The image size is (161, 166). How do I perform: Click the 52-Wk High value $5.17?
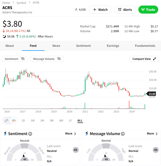[154, 26]
